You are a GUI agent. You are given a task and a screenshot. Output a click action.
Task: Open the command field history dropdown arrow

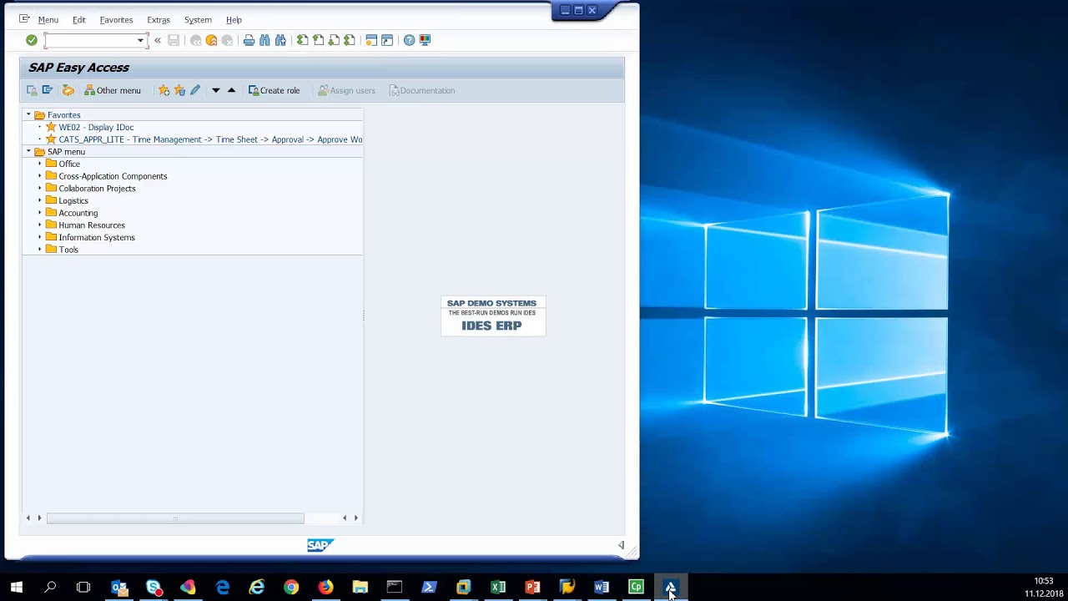tap(141, 40)
